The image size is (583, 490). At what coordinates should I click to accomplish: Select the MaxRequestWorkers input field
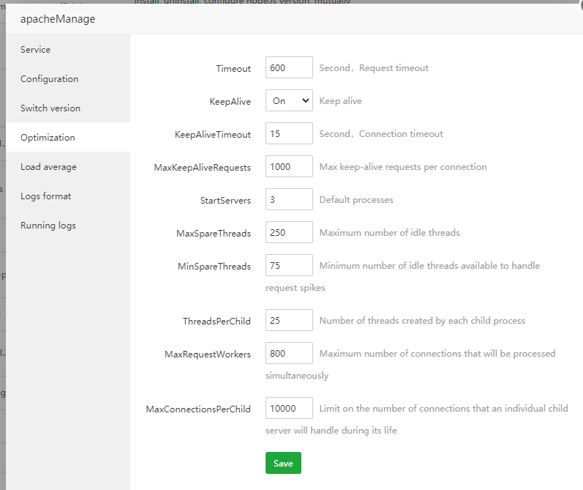tap(289, 354)
